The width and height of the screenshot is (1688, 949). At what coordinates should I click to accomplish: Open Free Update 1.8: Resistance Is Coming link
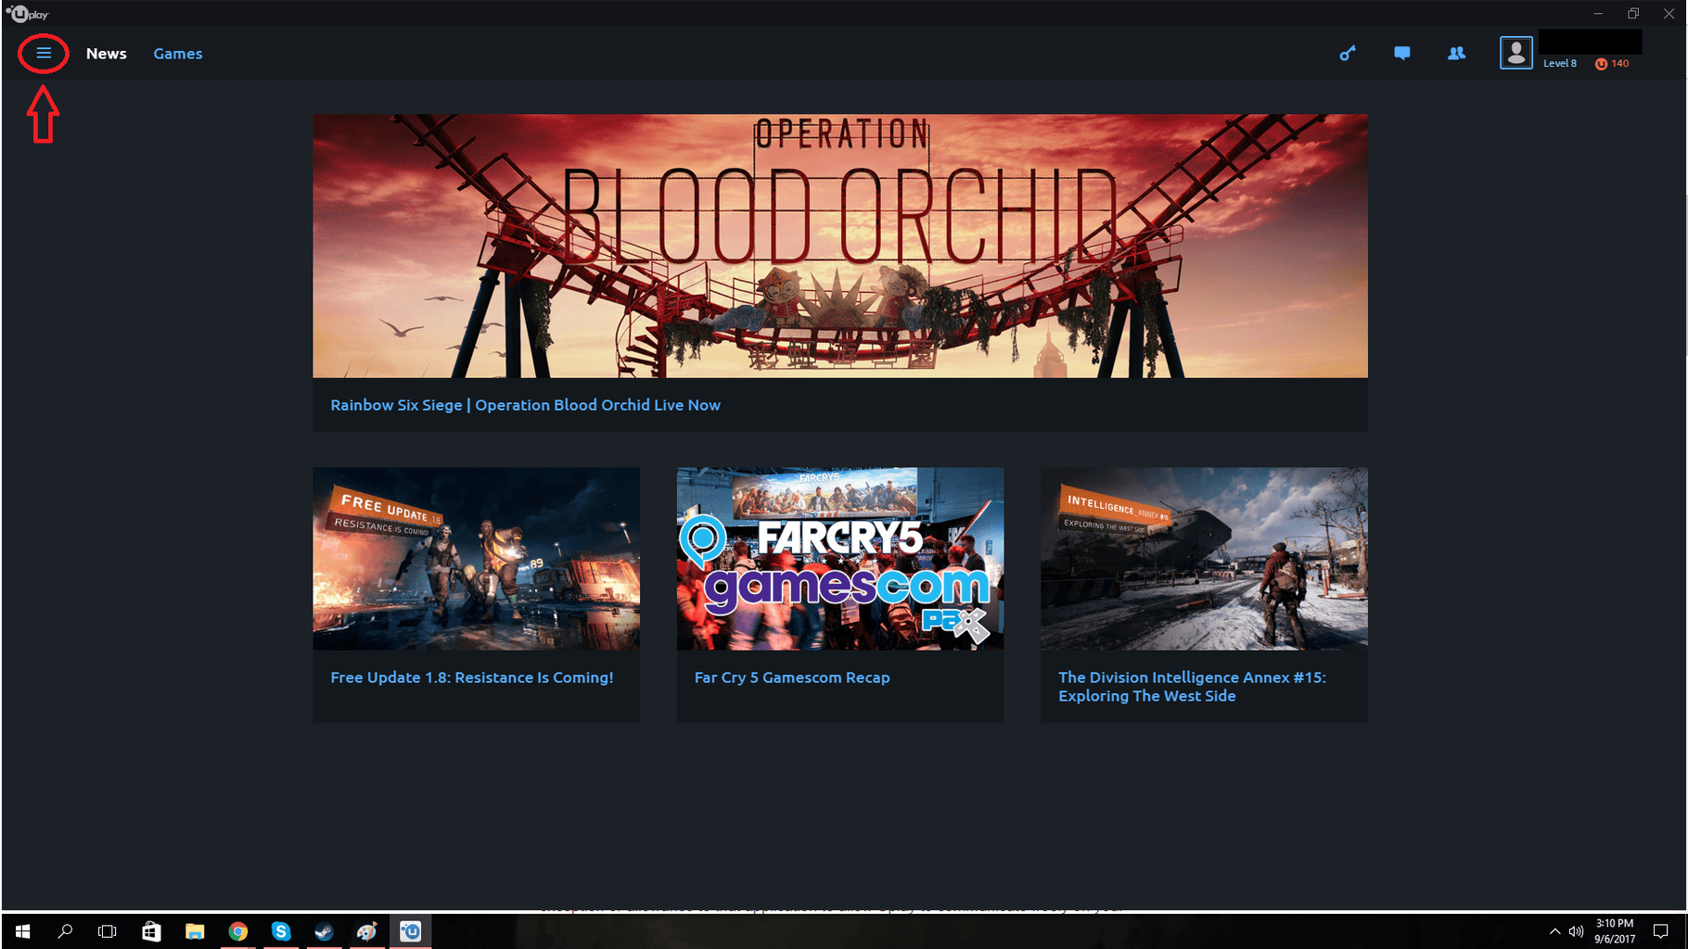[472, 677]
